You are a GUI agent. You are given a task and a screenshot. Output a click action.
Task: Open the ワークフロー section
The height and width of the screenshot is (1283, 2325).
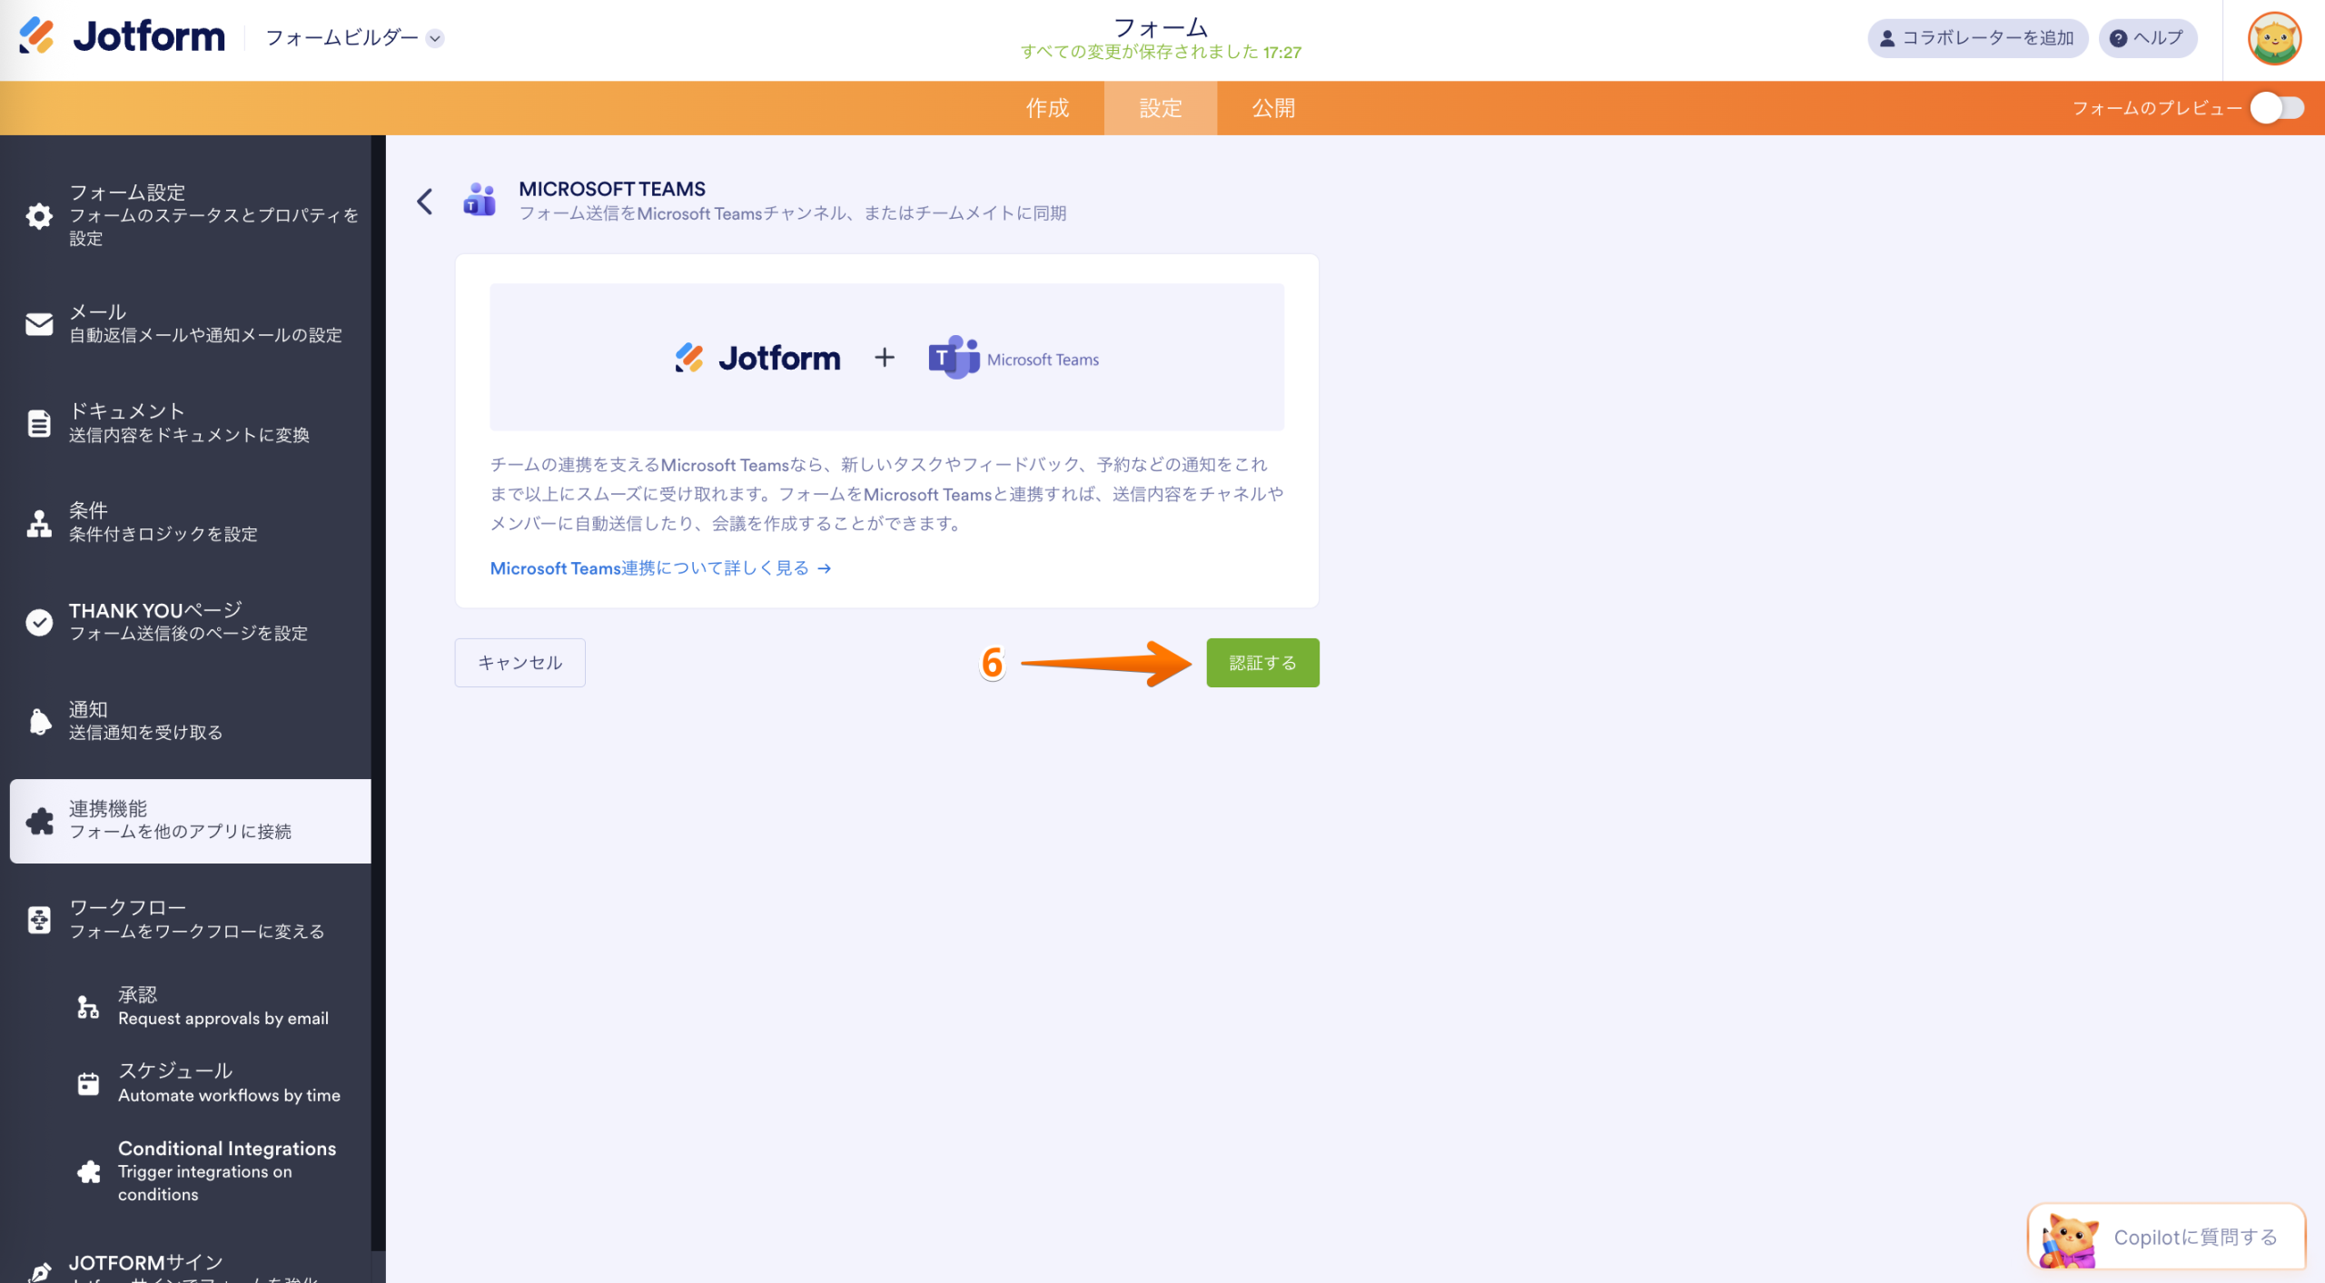pyautogui.click(x=191, y=920)
